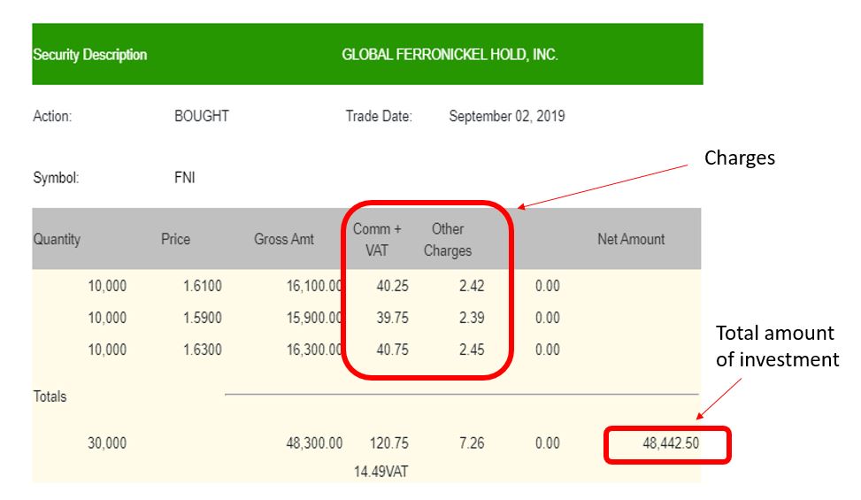Click the 'Comm + VAT' column header

(x=377, y=240)
